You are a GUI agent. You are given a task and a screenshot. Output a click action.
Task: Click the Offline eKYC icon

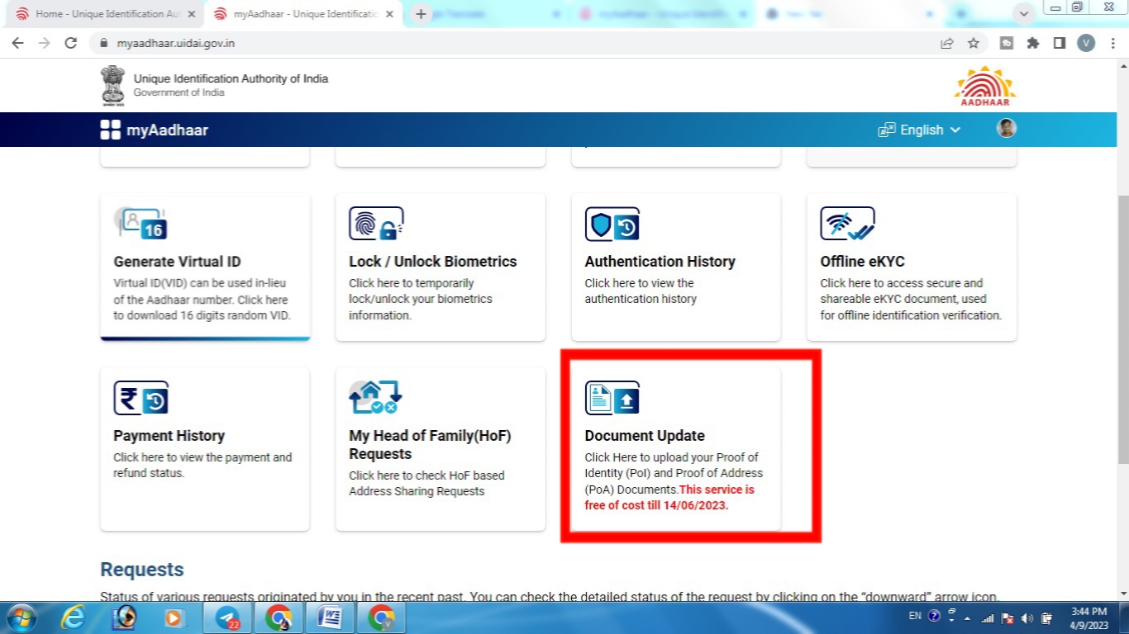click(x=847, y=224)
